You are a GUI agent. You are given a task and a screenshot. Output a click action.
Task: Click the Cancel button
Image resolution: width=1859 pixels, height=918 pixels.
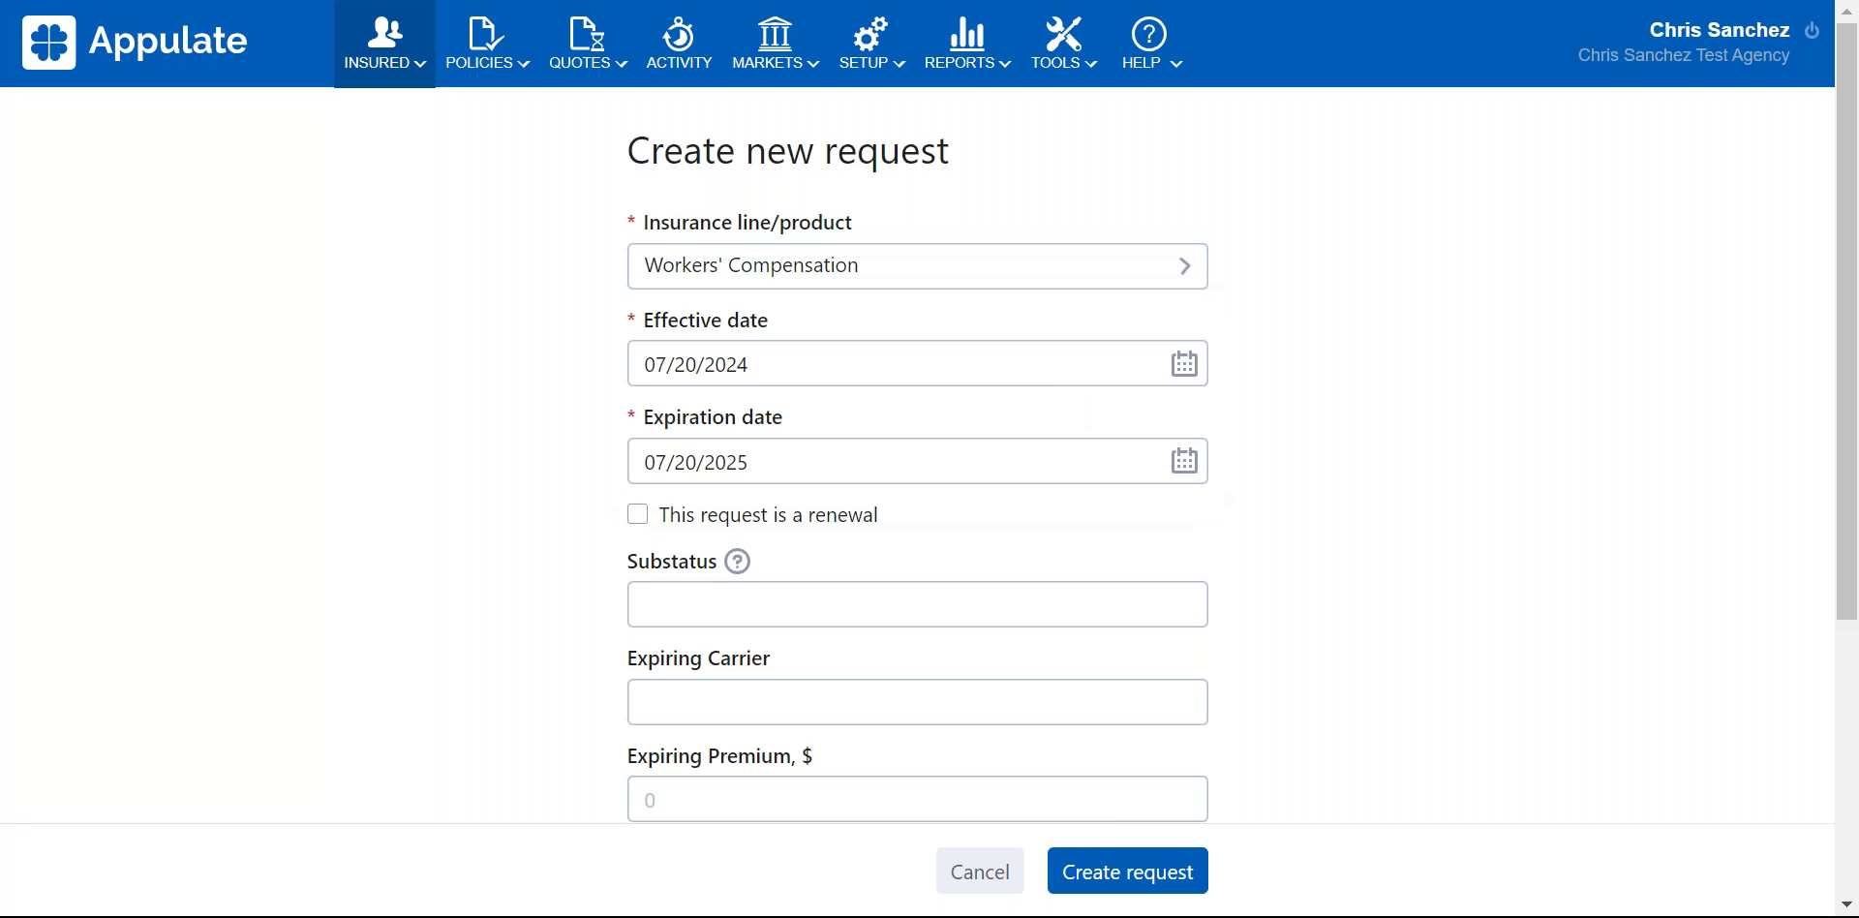click(979, 871)
